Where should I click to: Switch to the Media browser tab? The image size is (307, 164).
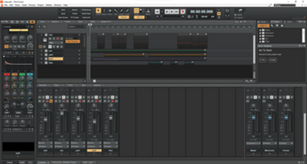click(263, 22)
